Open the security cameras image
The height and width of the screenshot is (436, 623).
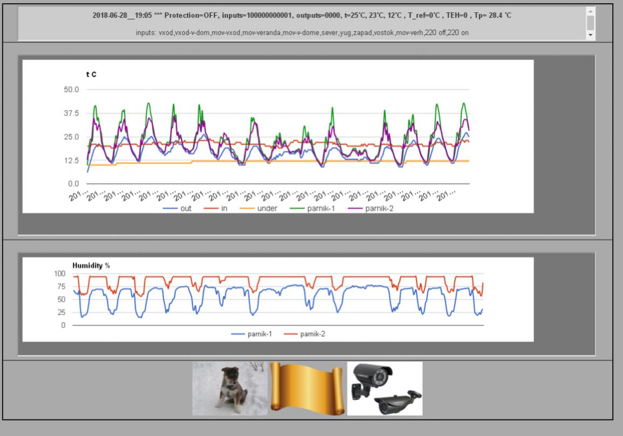pos(385,388)
